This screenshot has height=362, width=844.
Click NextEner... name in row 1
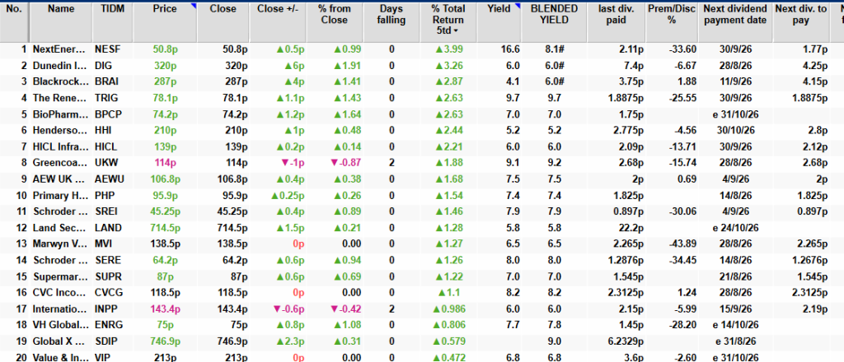click(x=59, y=49)
